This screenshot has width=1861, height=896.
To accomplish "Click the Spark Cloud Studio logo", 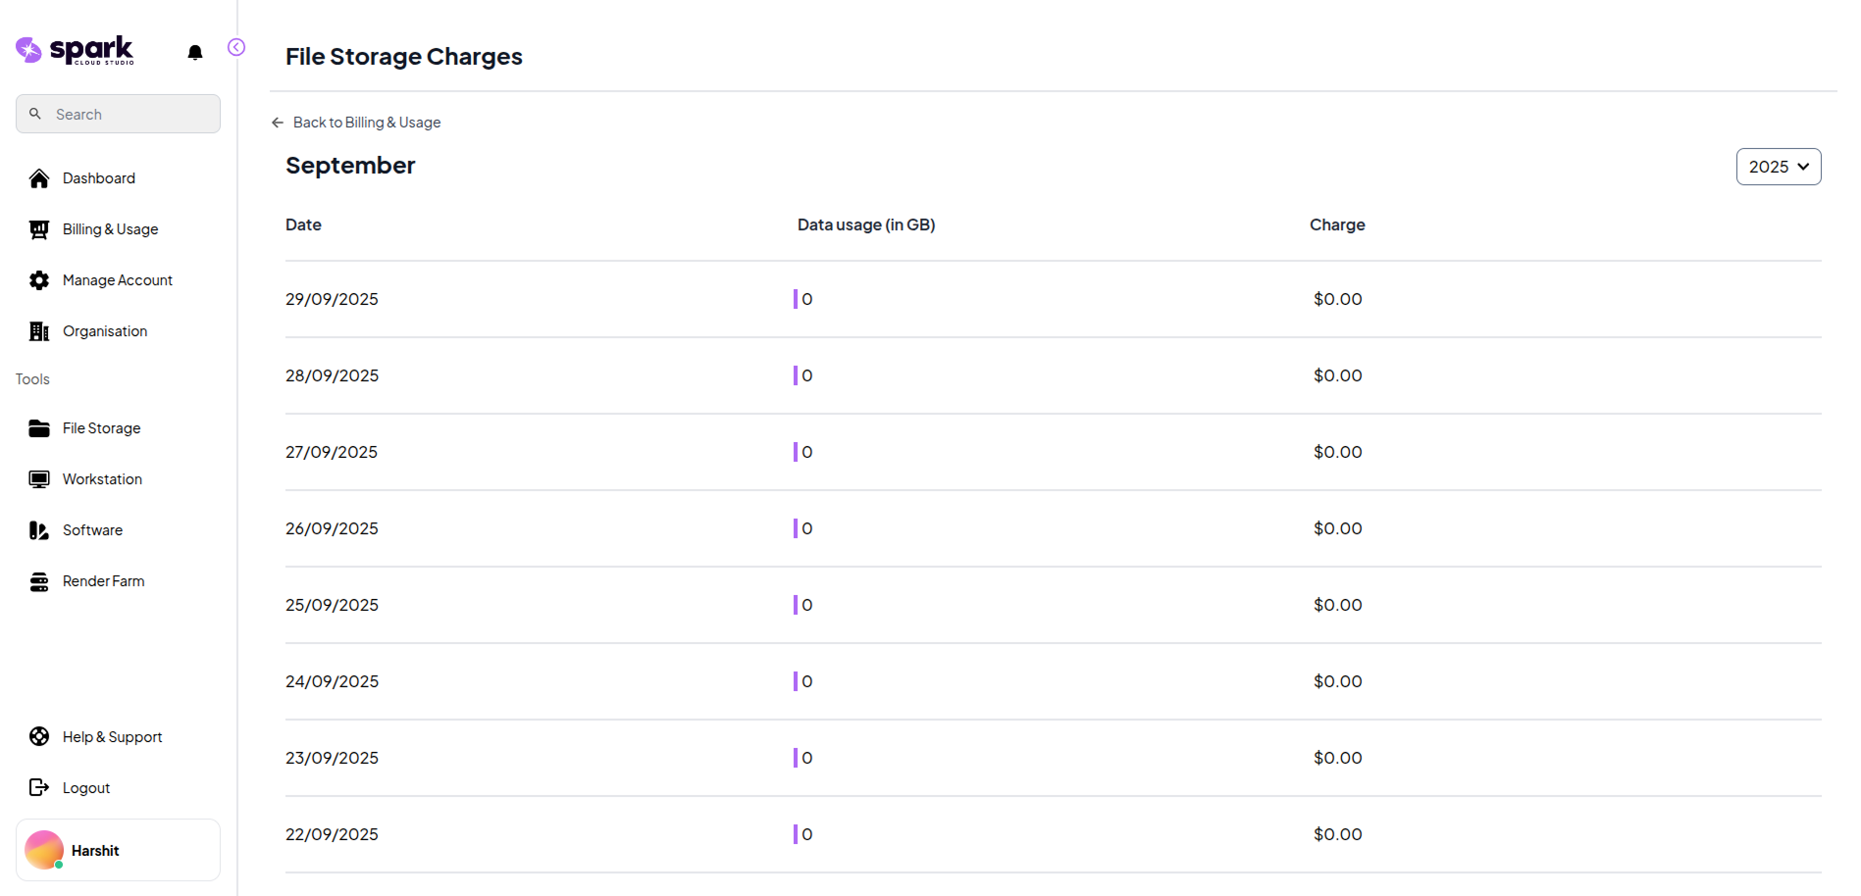I will pyautogui.click(x=76, y=50).
